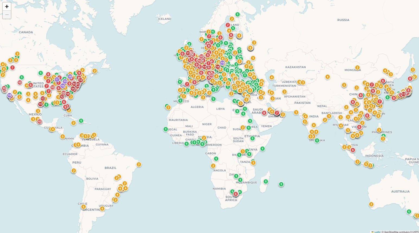Click the orange 4 marker near Uruguay

(x=102, y=209)
